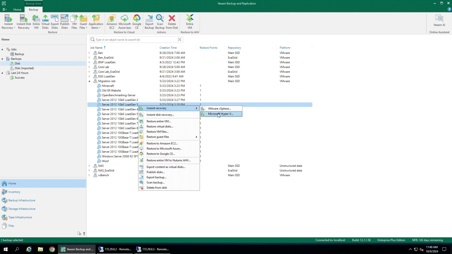Switch to 172.29.0.2 Remote taskbar window
452x254 pixels.
click(x=114, y=249)
